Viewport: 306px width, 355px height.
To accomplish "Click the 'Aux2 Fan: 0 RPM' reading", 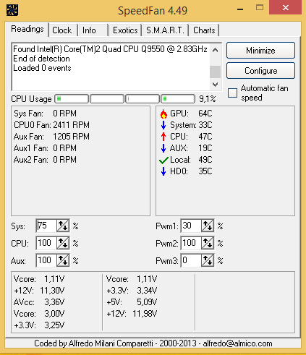I will pyautogui.click(x=45, y=160).
